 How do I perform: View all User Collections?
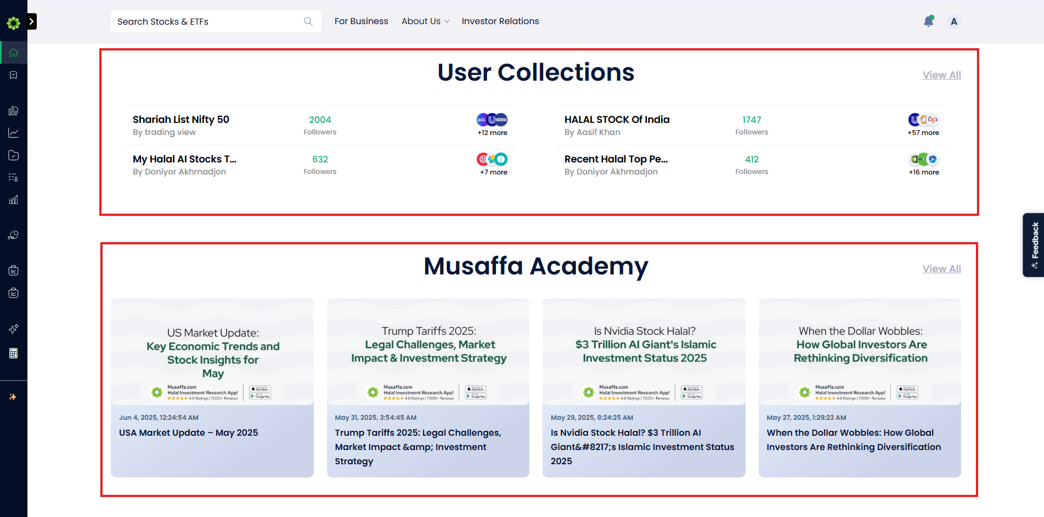(942, 75)
